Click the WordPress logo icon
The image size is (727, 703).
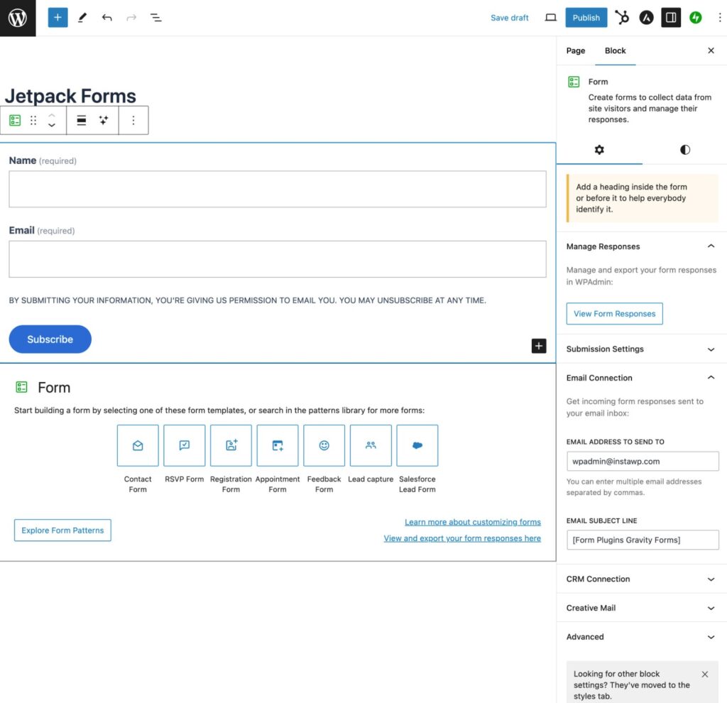point(18,18)
